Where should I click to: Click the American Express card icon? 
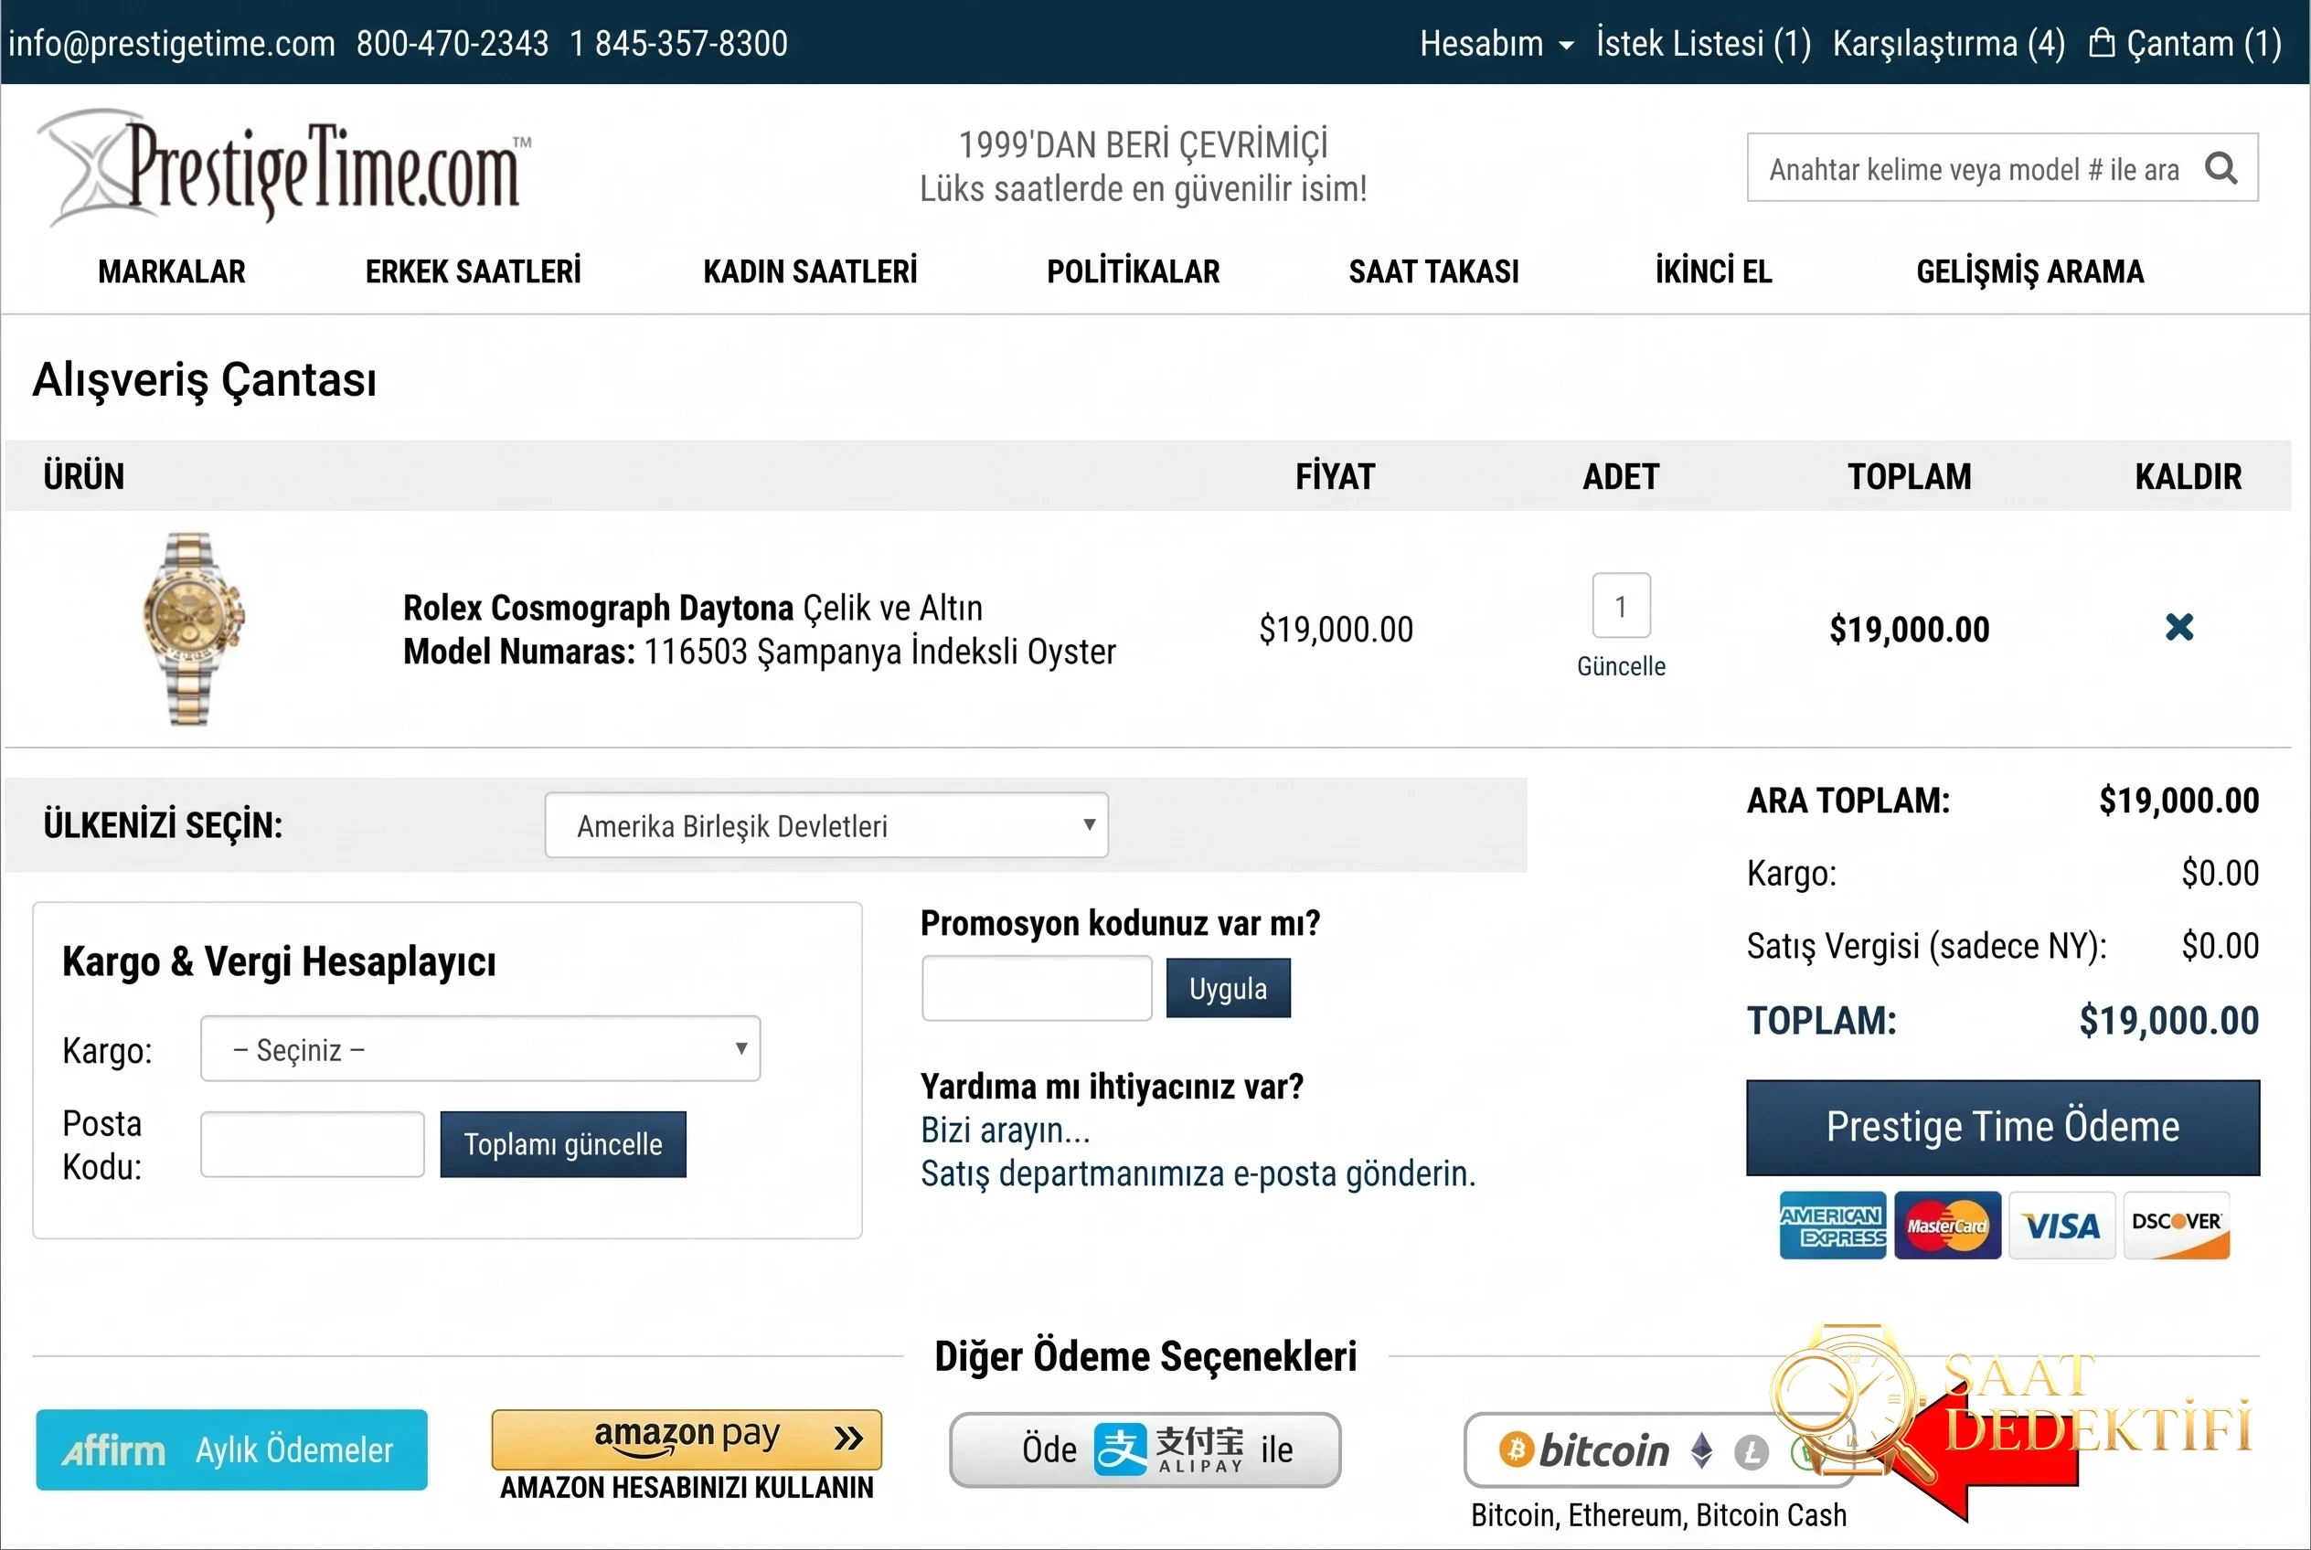click(x=1832, y=1225)
